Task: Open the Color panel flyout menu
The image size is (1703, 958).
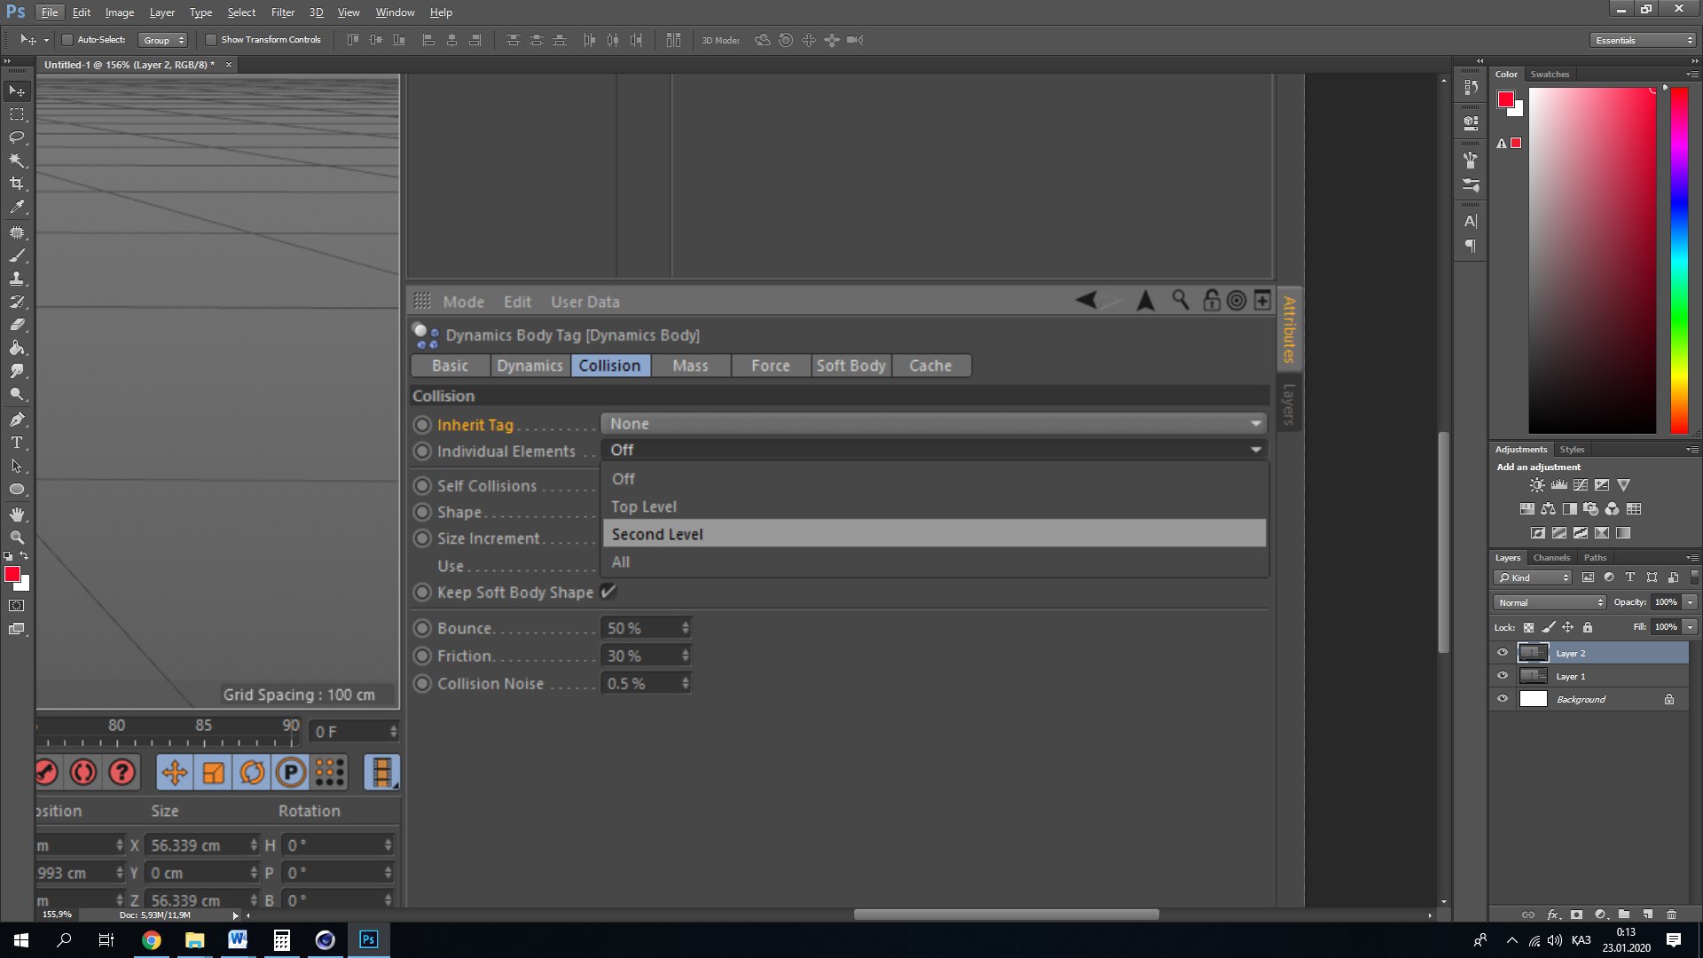Action: click(1691, 75)
